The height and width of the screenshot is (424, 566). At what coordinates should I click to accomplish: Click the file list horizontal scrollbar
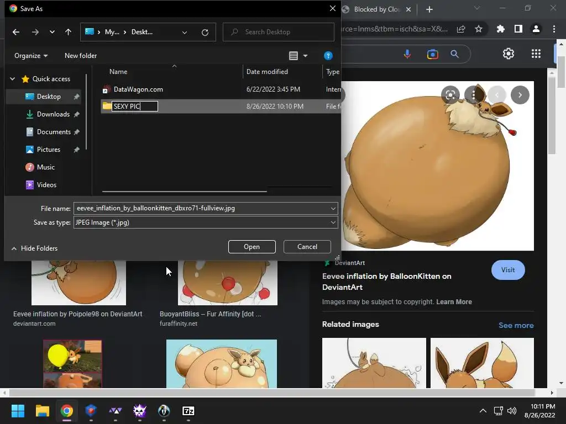tap(185, 192)
